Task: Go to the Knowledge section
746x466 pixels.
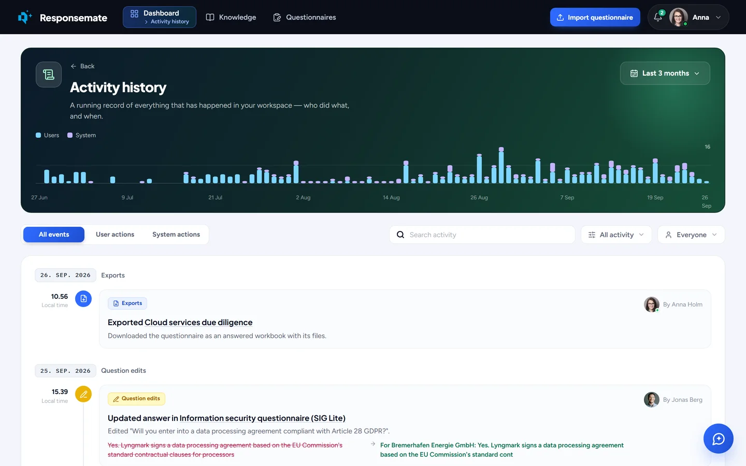Action: click(231, 17)
